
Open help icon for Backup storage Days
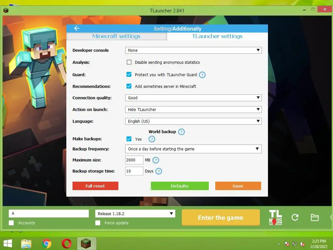pos(159,171)
